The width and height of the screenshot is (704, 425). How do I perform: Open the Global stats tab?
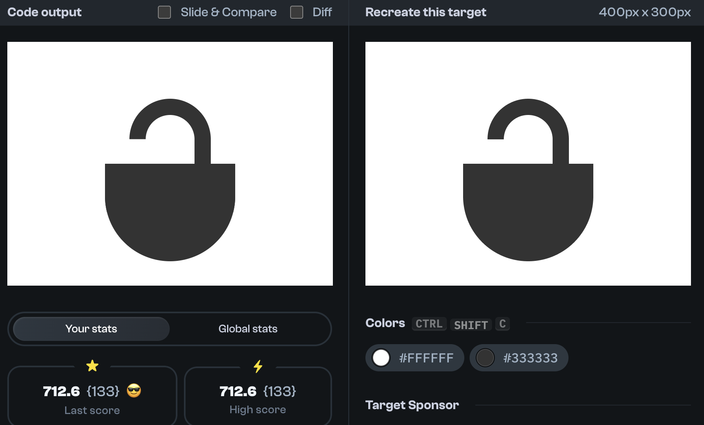click(248, 329)
